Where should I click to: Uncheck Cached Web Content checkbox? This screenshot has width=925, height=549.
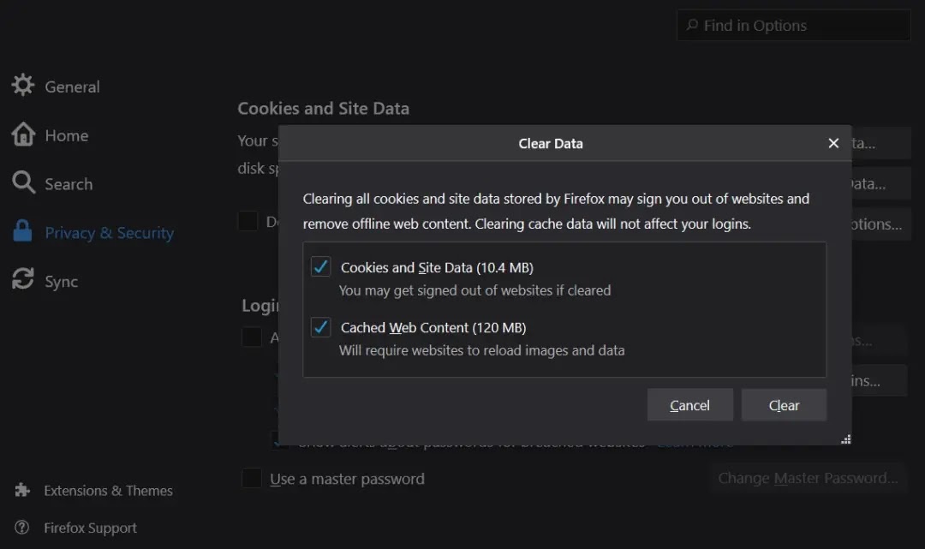321,327
